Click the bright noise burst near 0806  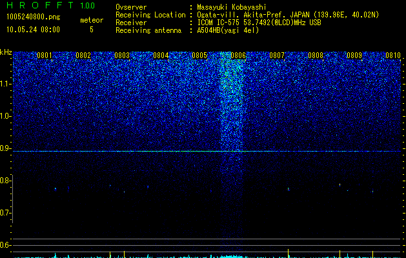231,103
